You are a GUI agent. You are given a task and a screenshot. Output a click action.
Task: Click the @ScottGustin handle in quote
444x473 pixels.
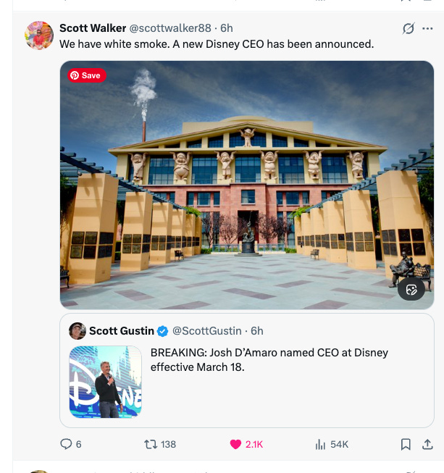click(207, 331)
